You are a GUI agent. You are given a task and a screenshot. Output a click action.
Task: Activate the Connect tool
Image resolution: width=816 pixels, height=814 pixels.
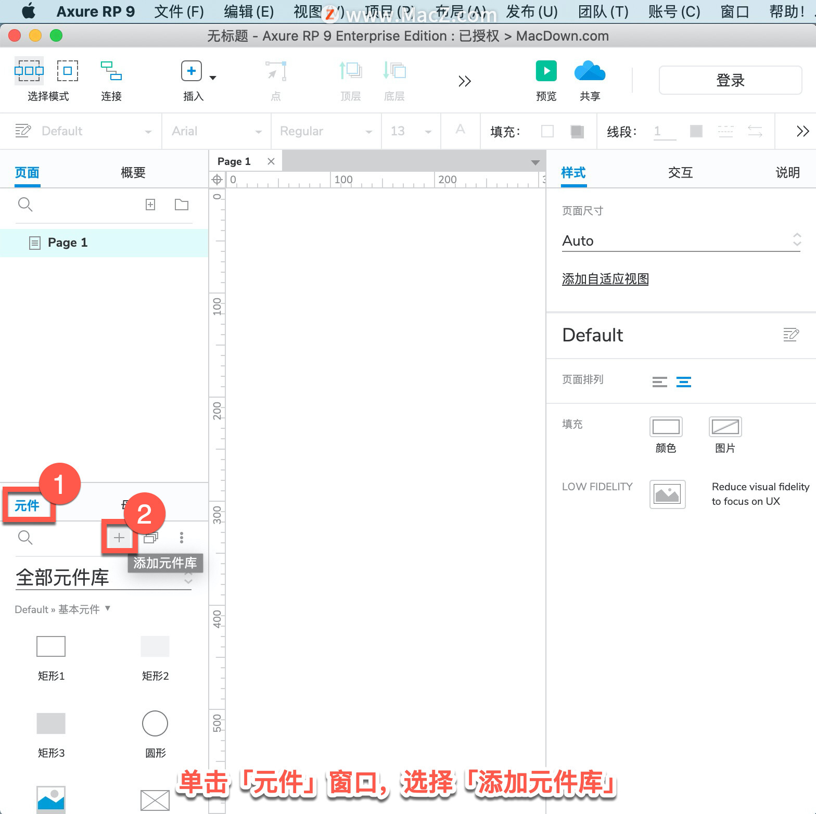tap(111, 71)
